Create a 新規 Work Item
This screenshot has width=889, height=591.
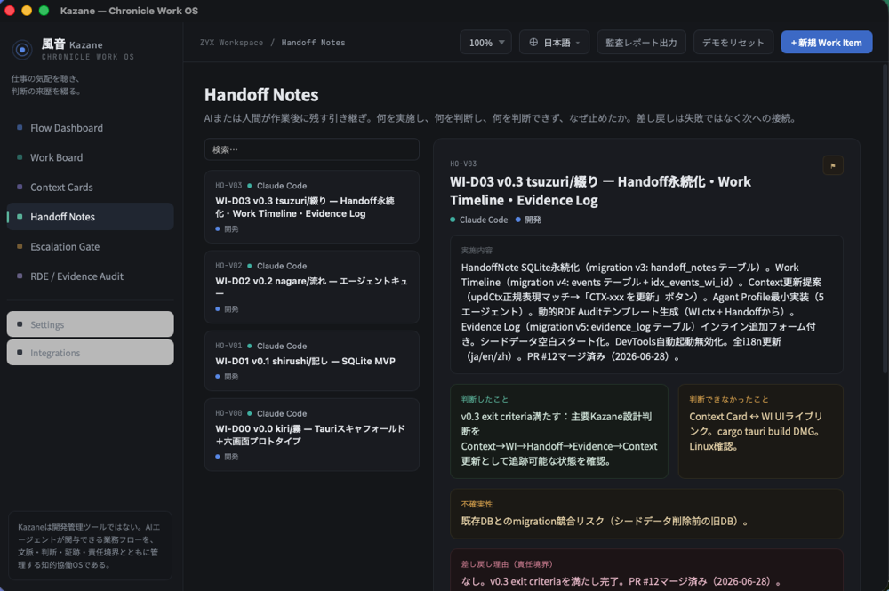827,43
